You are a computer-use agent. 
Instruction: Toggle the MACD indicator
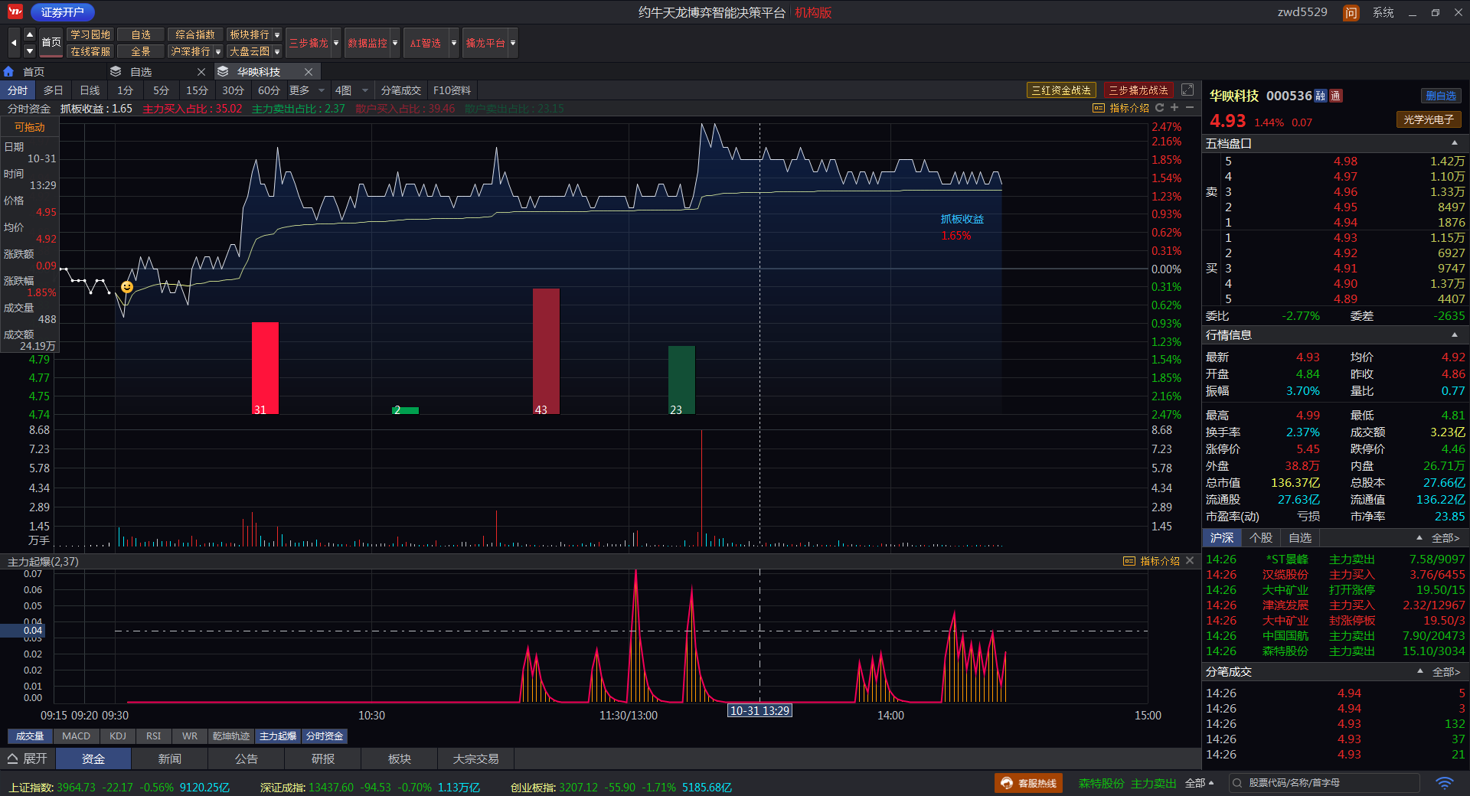click(77, 736)
